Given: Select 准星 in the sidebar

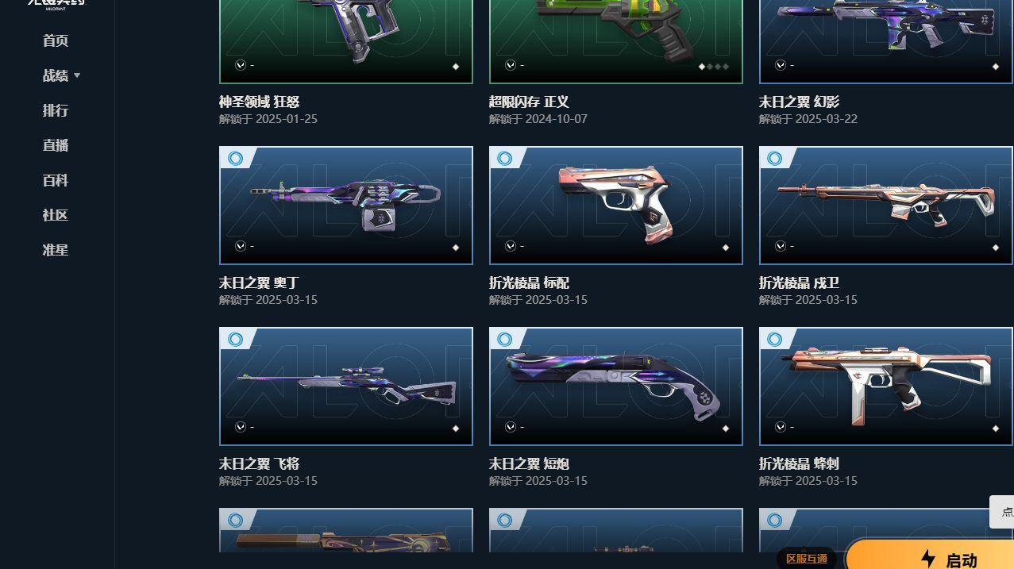Looking at the screenshot, I should [56, 250].
